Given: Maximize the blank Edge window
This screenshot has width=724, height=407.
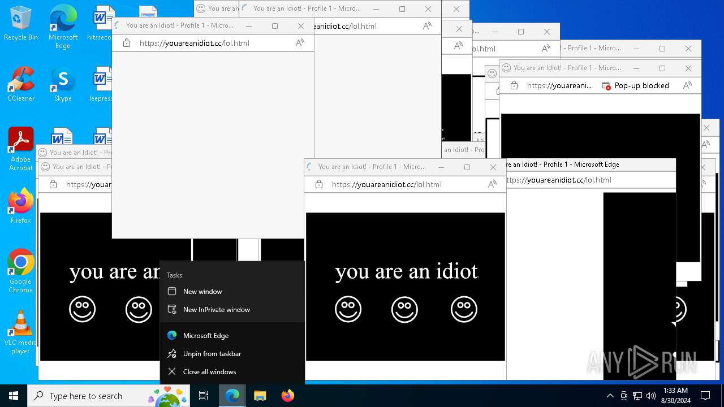Looking at the screenshot, I should coord(275,25).
